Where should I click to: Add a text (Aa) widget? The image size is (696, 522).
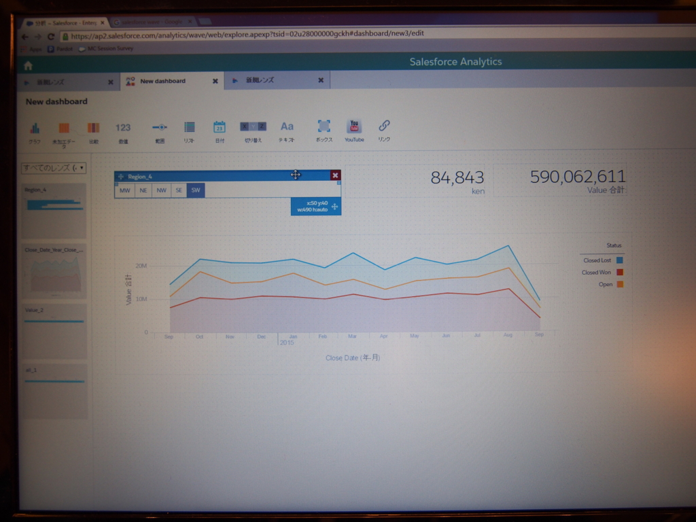(287, 131)
